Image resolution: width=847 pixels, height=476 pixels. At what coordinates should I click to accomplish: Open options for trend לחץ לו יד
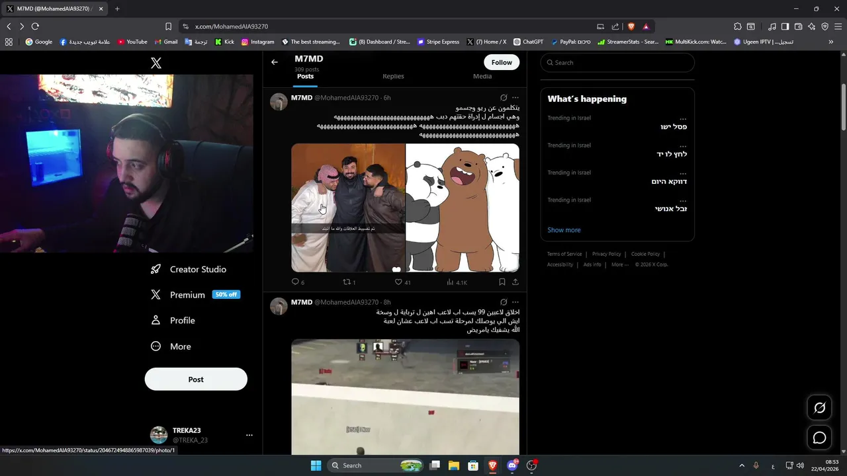pyautogui.click(x=683, y=145)
